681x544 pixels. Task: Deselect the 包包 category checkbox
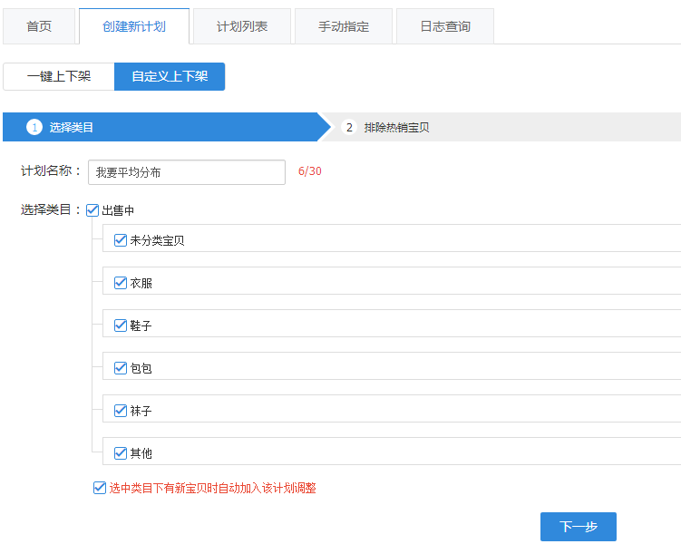pos(120,368)
